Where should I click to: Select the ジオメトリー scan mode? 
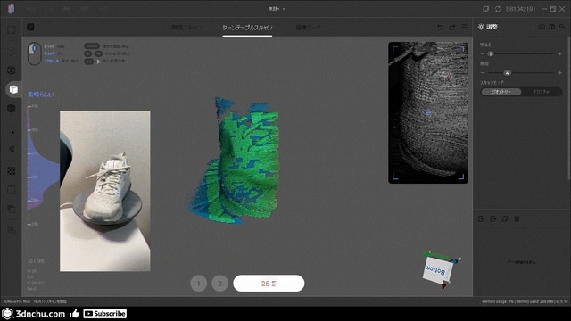click(x=501, y=92)
